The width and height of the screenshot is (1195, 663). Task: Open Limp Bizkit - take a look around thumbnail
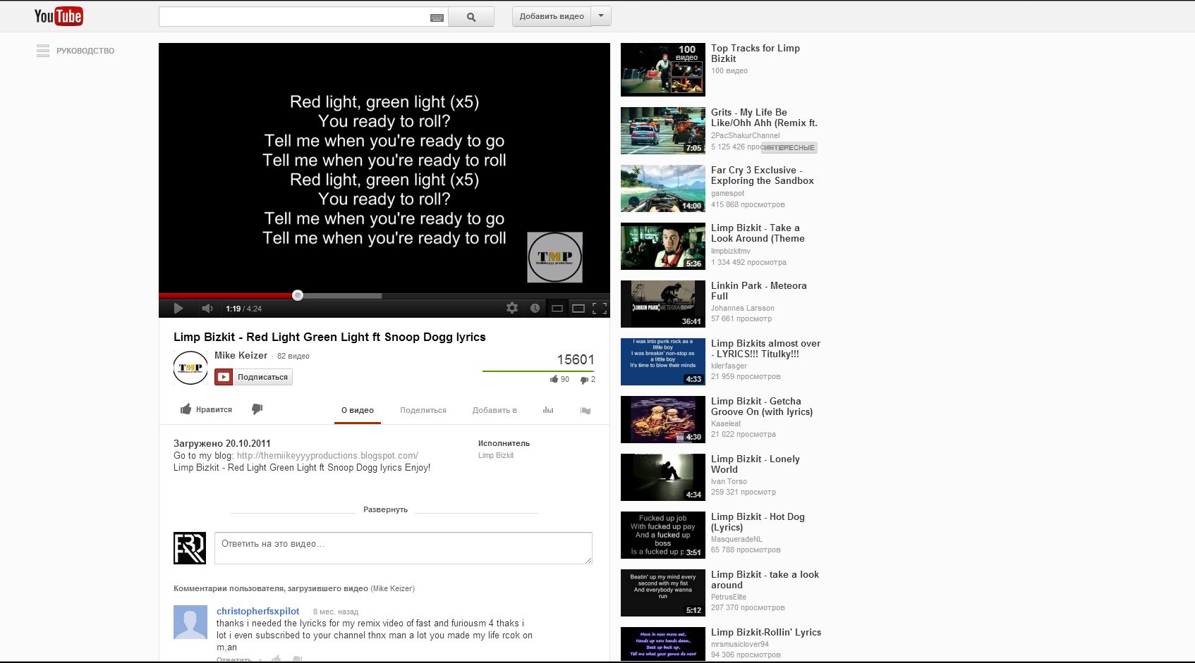(663, 593)
